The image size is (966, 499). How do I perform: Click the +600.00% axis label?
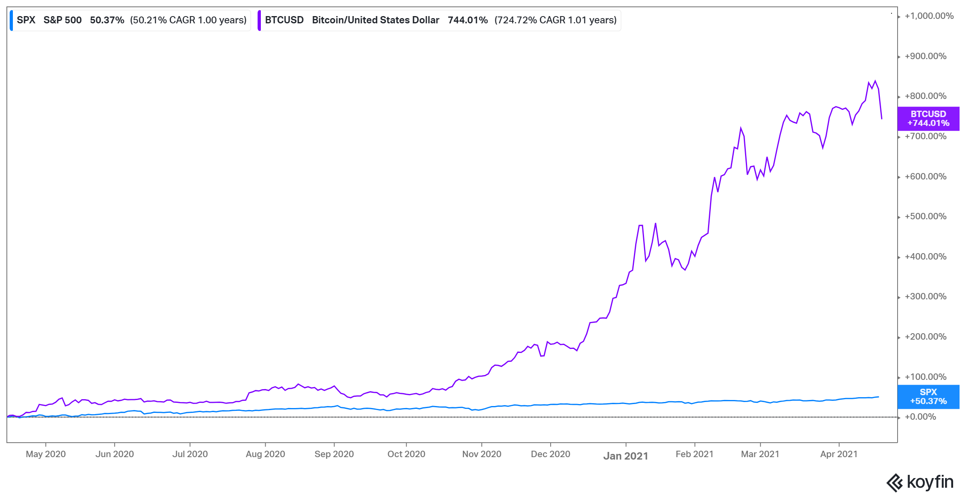click(x=925, y=177)
